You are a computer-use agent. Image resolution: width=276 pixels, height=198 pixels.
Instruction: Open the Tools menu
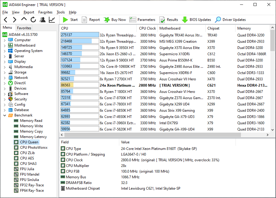[61, 12]
